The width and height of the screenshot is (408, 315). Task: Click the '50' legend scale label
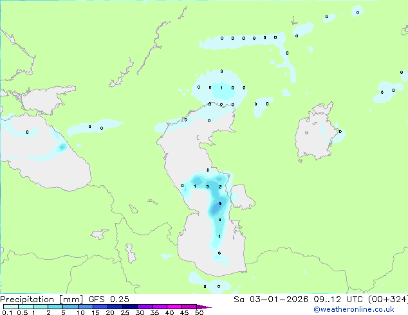pos(199,312)
